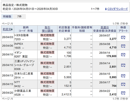
Task: Set a price alert for 小野薬品工業
Action: pos(123,93)
